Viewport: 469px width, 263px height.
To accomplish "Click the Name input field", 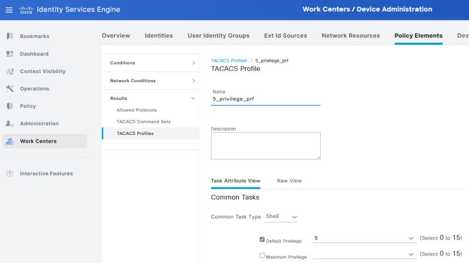I will point(266,99).
